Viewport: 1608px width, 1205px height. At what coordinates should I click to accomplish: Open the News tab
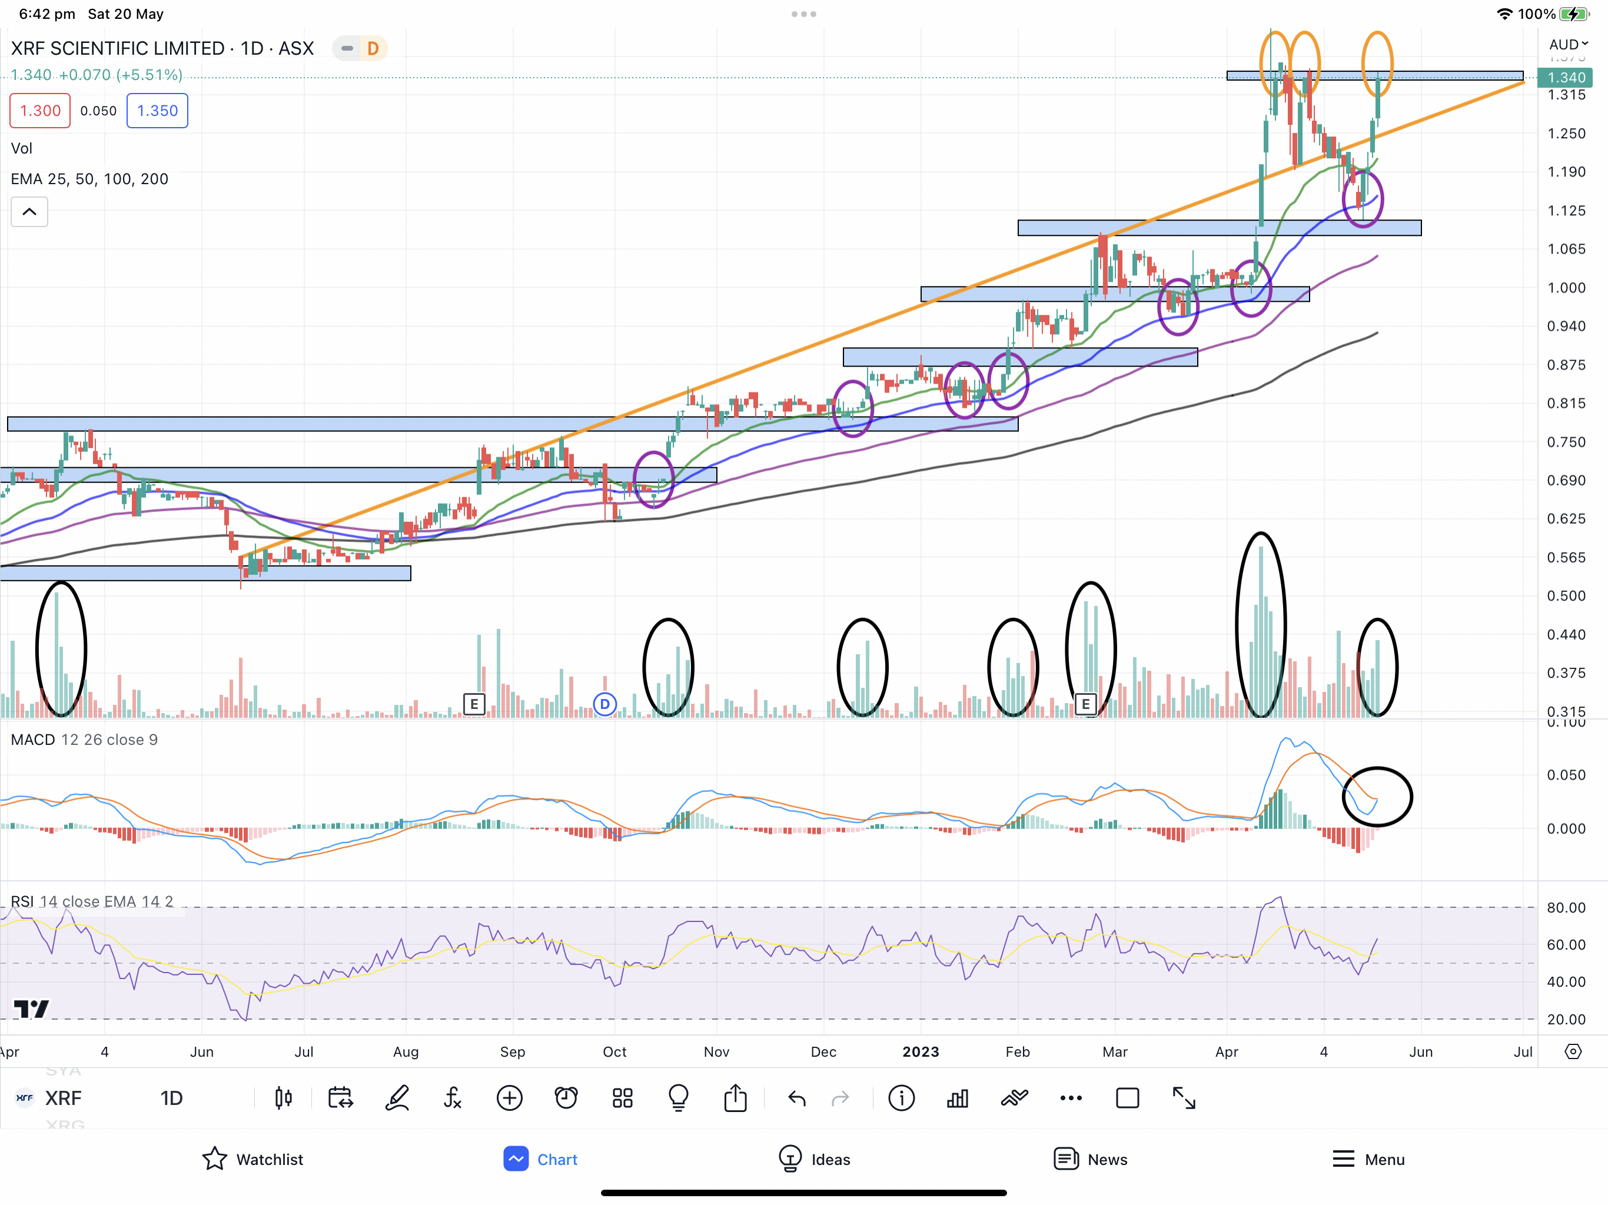1091,1159
